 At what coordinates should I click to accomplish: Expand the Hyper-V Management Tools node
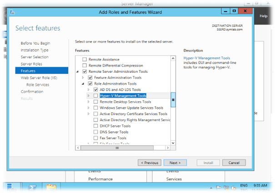pos(89,96)
